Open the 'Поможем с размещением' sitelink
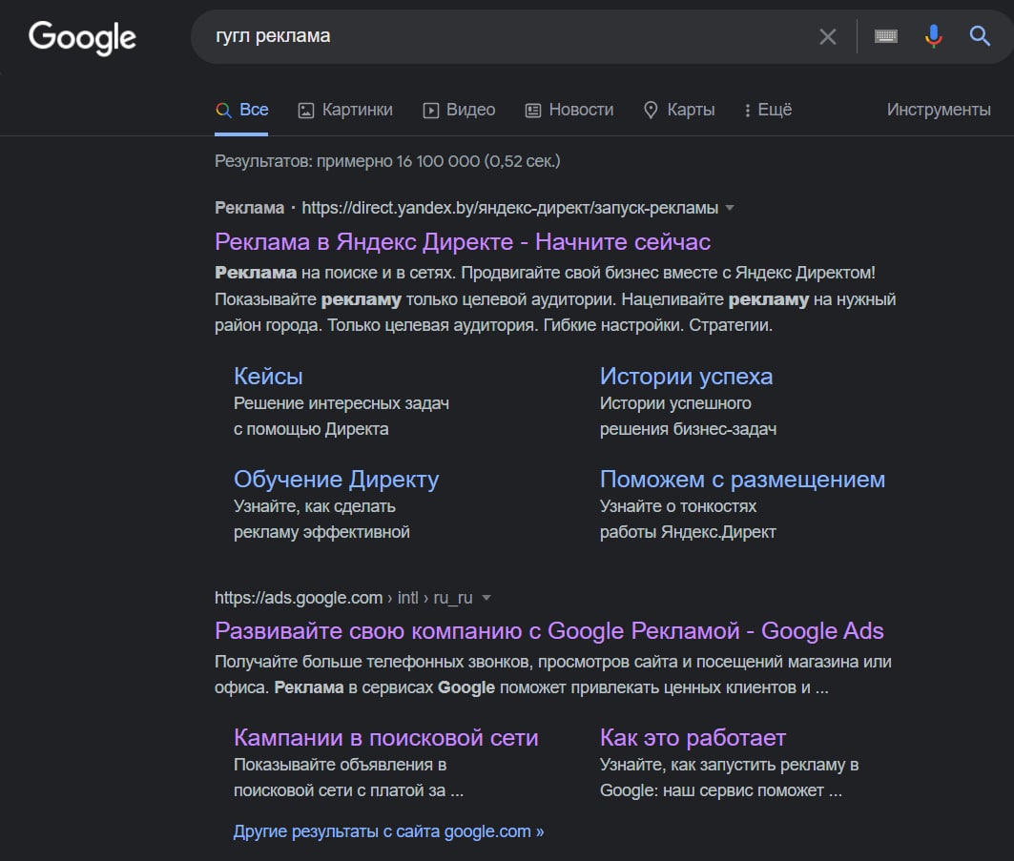 pos(742,480)
